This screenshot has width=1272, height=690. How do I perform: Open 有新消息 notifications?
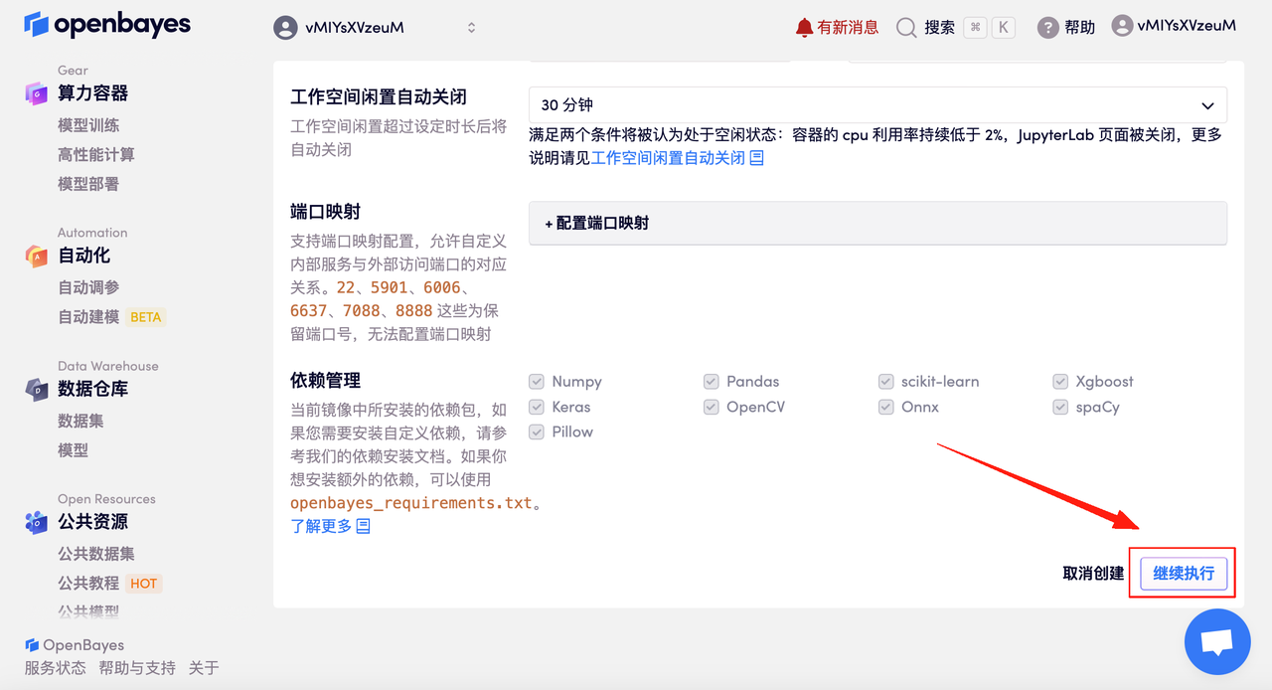coord(848,28)
